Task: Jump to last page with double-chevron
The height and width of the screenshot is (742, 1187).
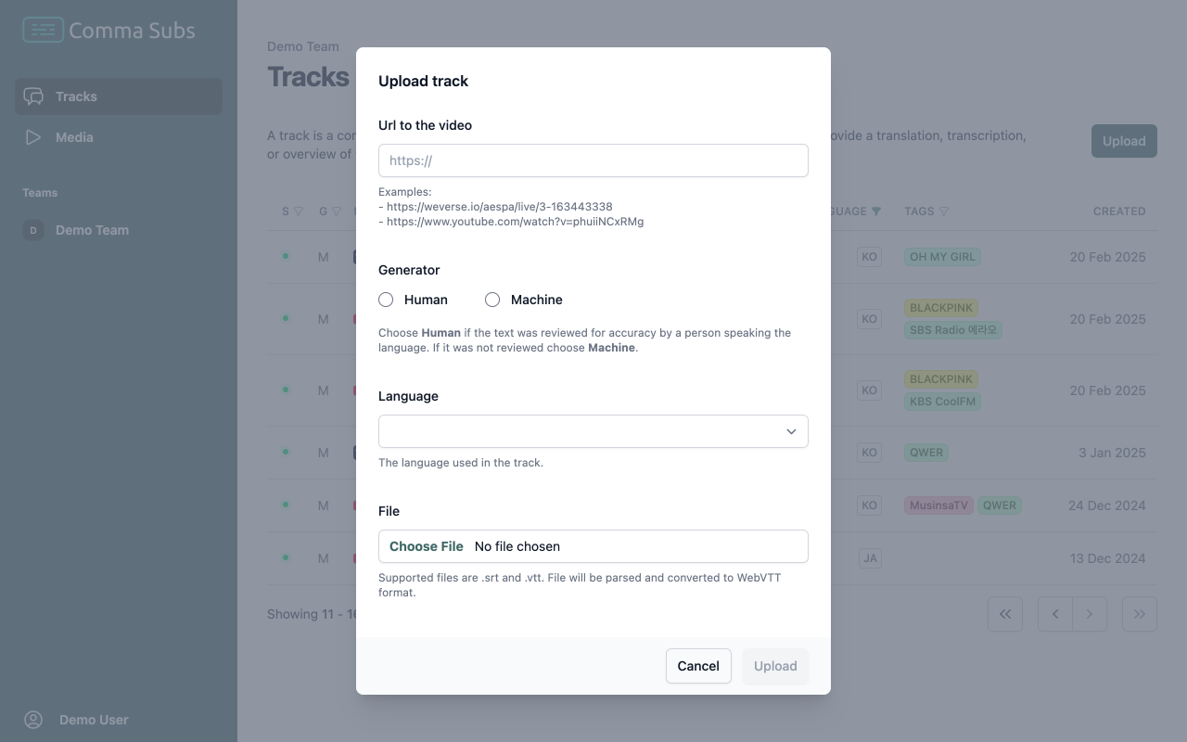Action: [1140, 614]
